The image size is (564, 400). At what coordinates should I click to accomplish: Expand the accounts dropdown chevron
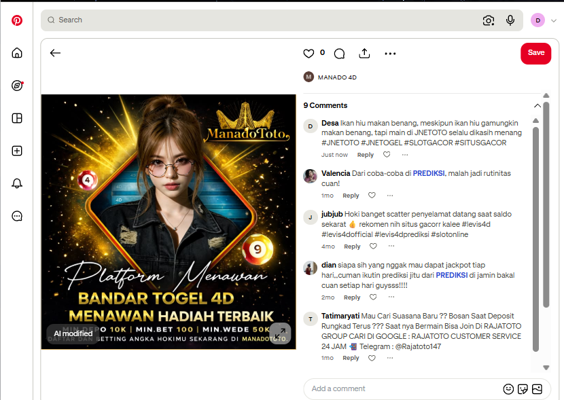pos(554,20)
